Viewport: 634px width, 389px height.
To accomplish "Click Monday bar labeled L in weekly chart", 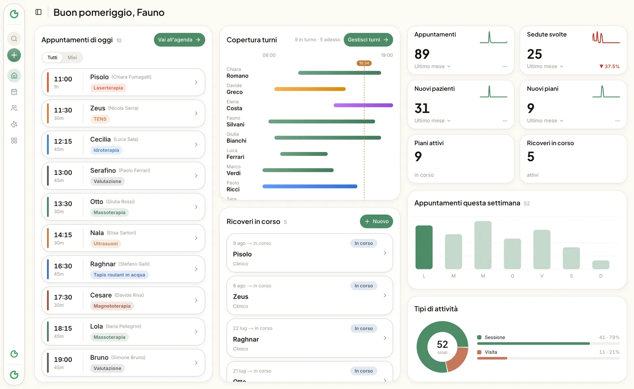I will 424,247.
